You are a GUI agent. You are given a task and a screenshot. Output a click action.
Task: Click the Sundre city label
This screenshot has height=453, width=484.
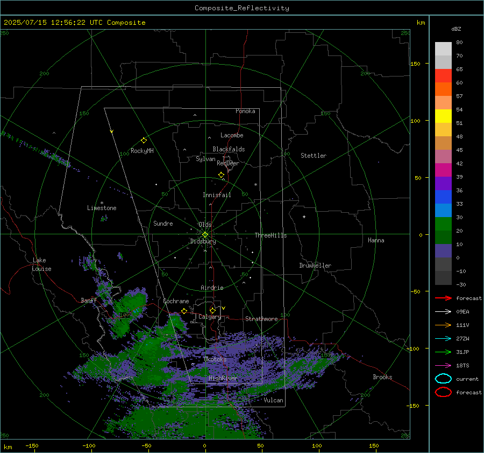[163, 224]
